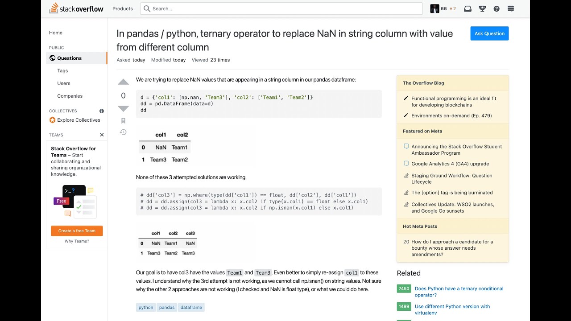Open the Products menu

coord(123,8)
